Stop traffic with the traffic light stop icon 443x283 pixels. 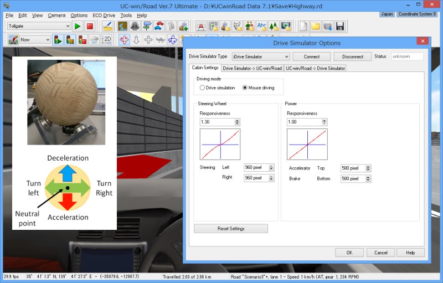click(82, 40)
